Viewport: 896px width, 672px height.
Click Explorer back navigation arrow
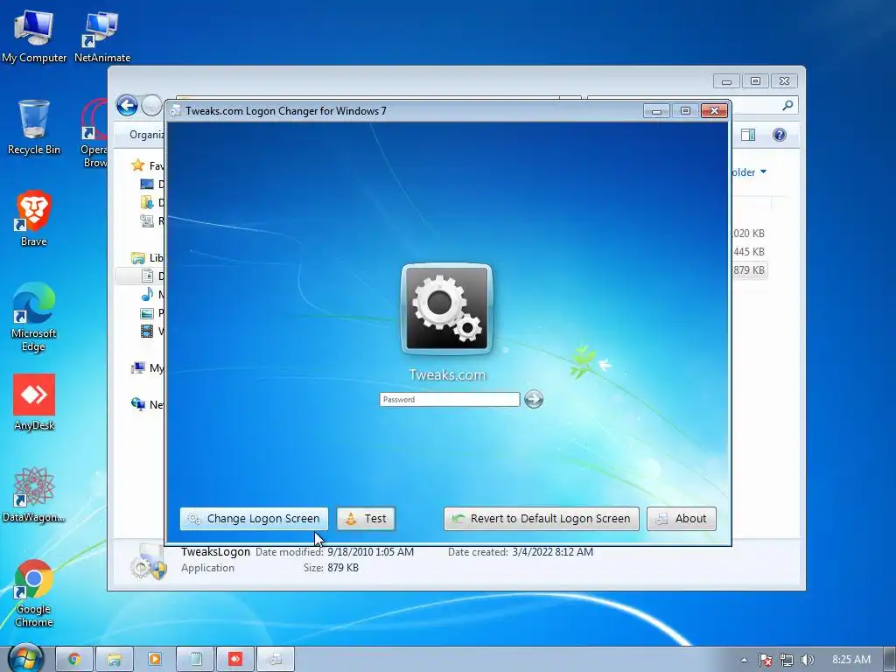(x=127, y=106)
